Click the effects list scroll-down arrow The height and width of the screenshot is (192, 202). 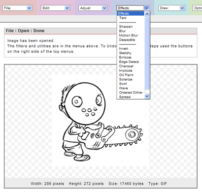pos(147,96)
